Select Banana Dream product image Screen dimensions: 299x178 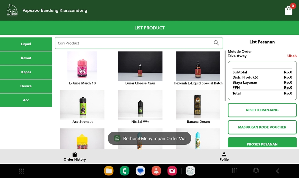tap(198, 105)
